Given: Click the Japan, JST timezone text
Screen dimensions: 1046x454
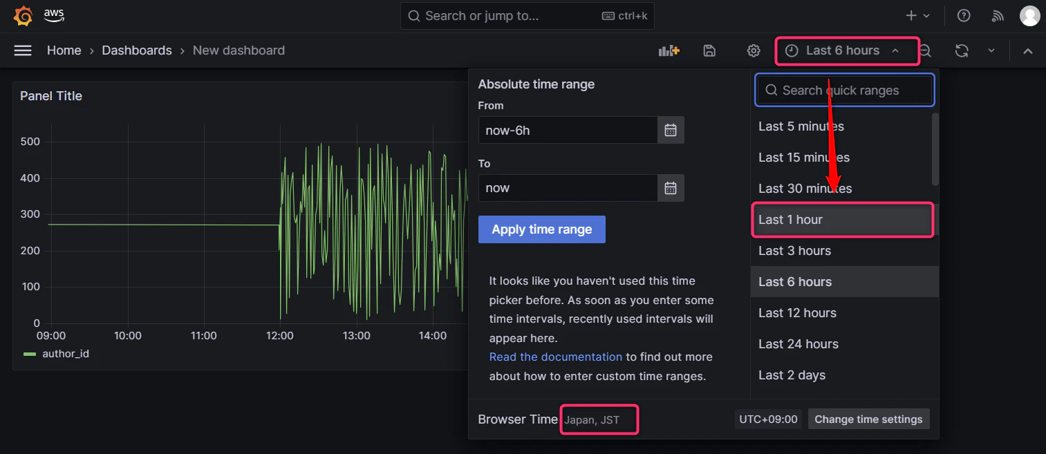Looking at the screenshot, I should pos(592,420).
